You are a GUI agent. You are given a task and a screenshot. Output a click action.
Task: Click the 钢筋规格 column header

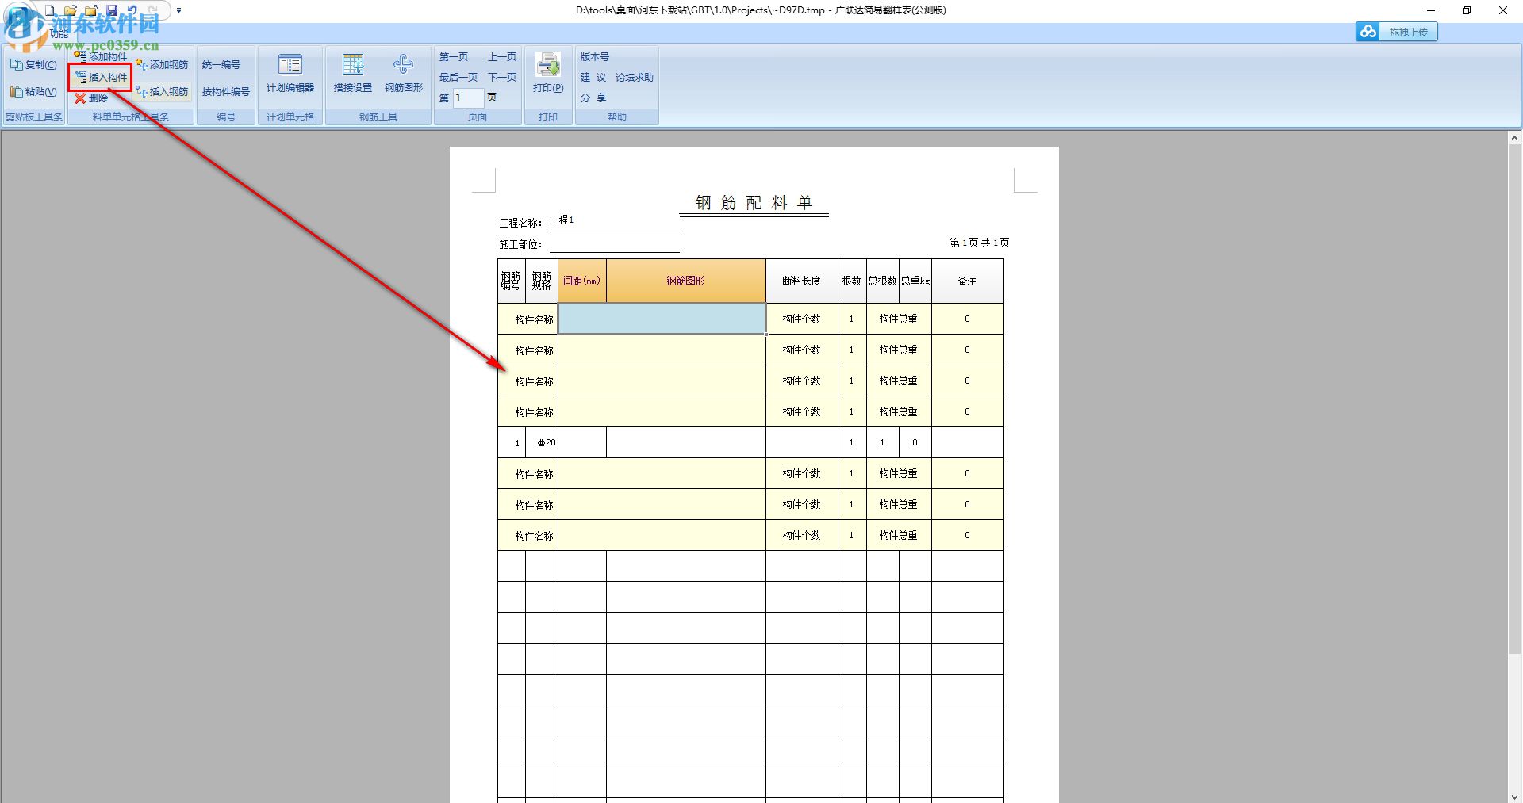tap(542, 281)
